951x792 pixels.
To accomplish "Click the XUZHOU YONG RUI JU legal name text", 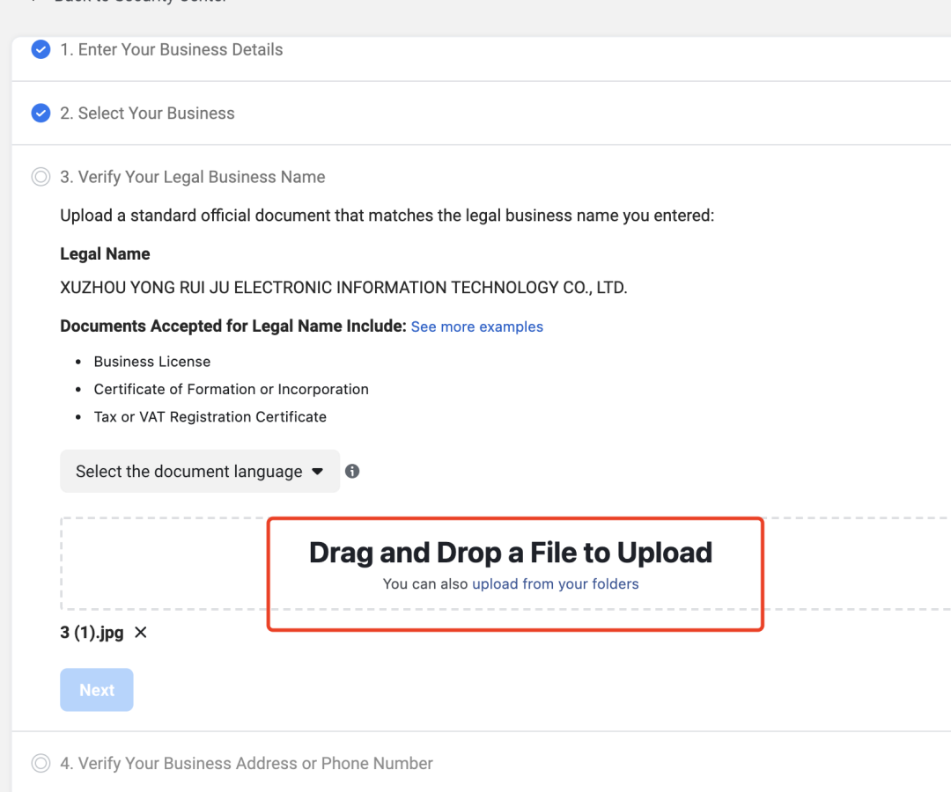I will point(343,287).
